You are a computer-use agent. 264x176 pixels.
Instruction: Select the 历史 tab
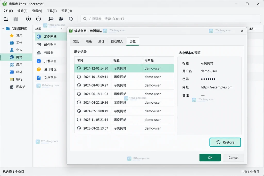133,41
